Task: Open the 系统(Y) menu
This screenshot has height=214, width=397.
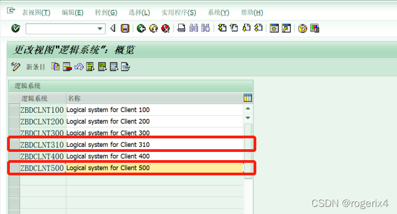Action: point(219,13)
